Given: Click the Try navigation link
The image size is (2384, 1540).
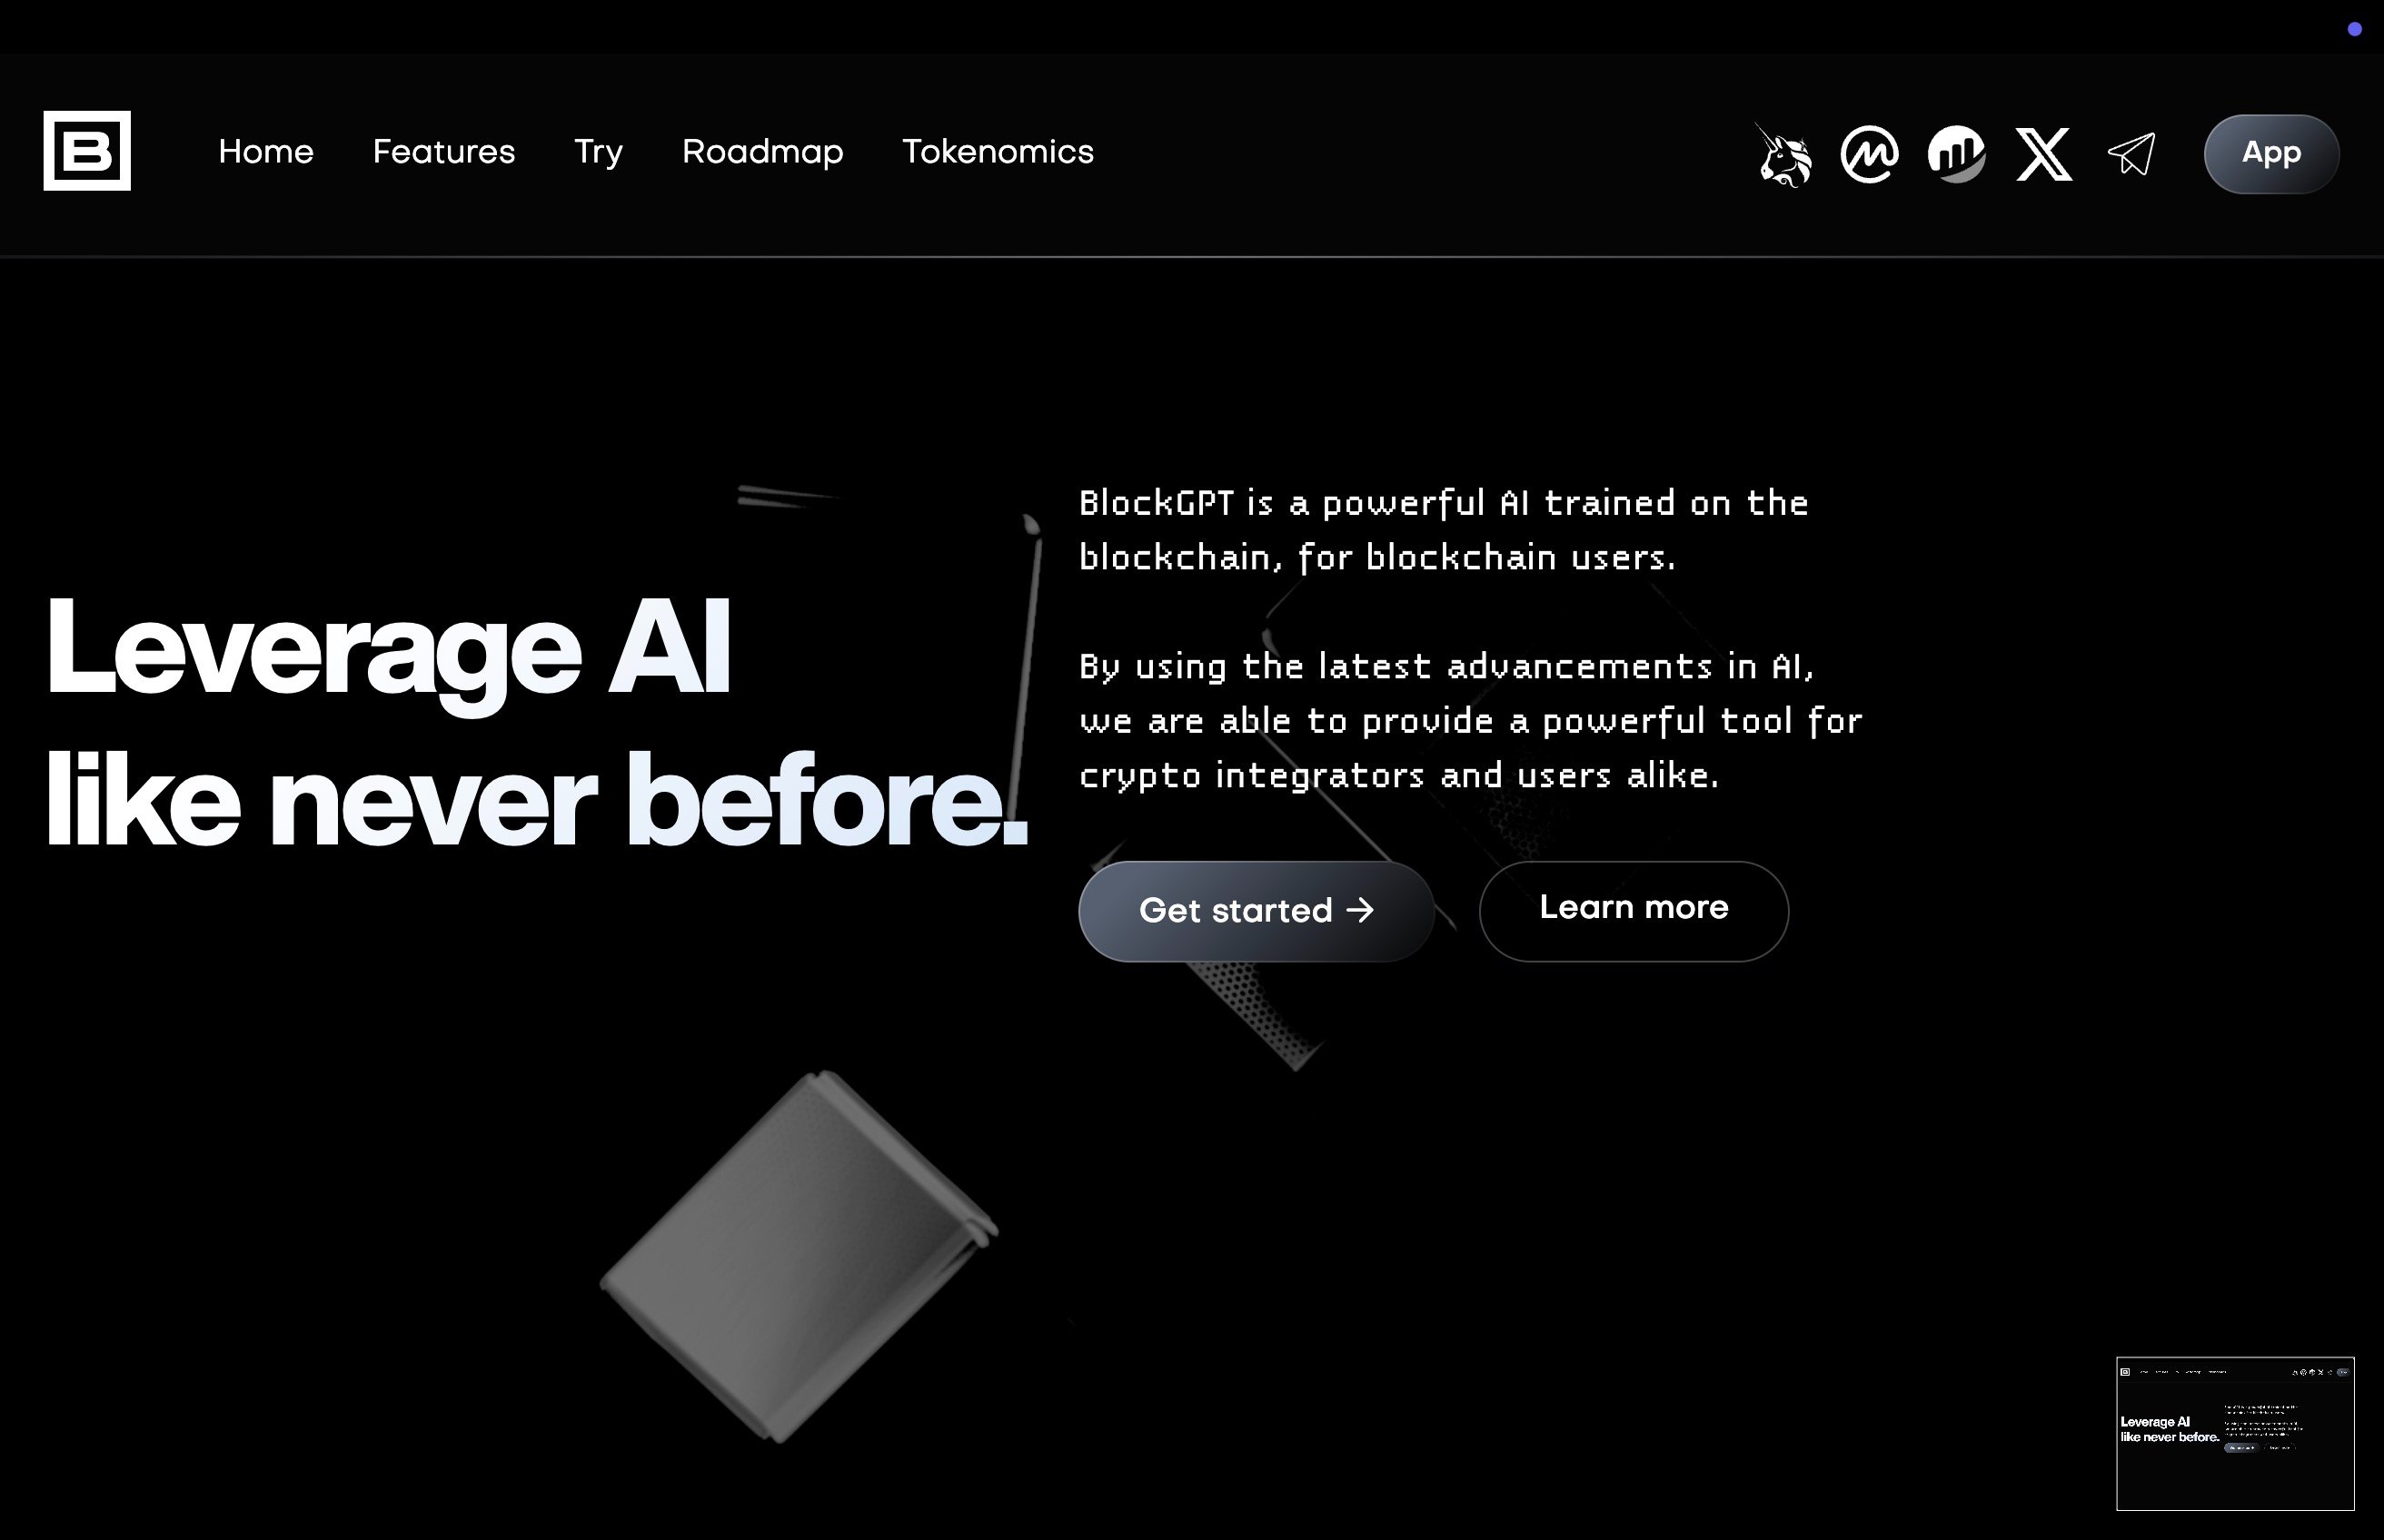Looking at the screenshot, I should click(x=598, y=151).
